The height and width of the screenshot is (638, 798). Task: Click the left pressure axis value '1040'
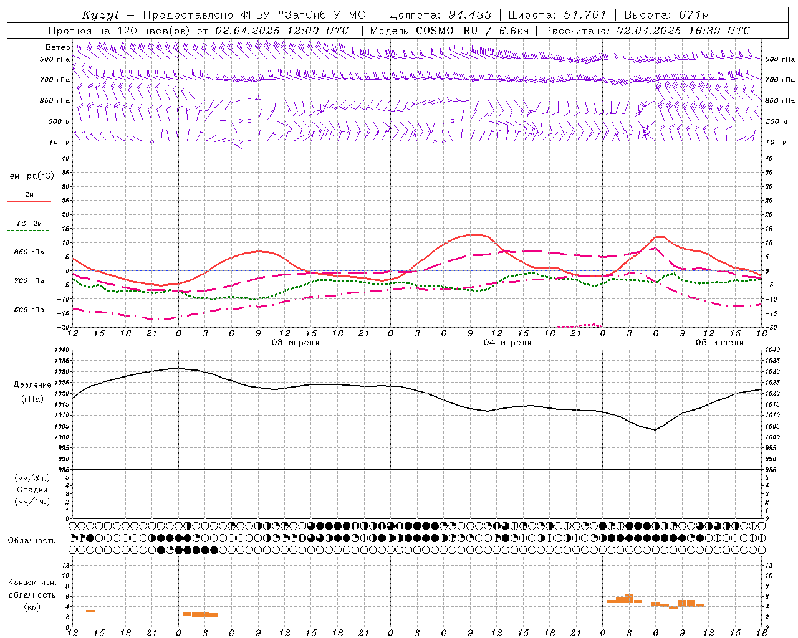(62, 350)
